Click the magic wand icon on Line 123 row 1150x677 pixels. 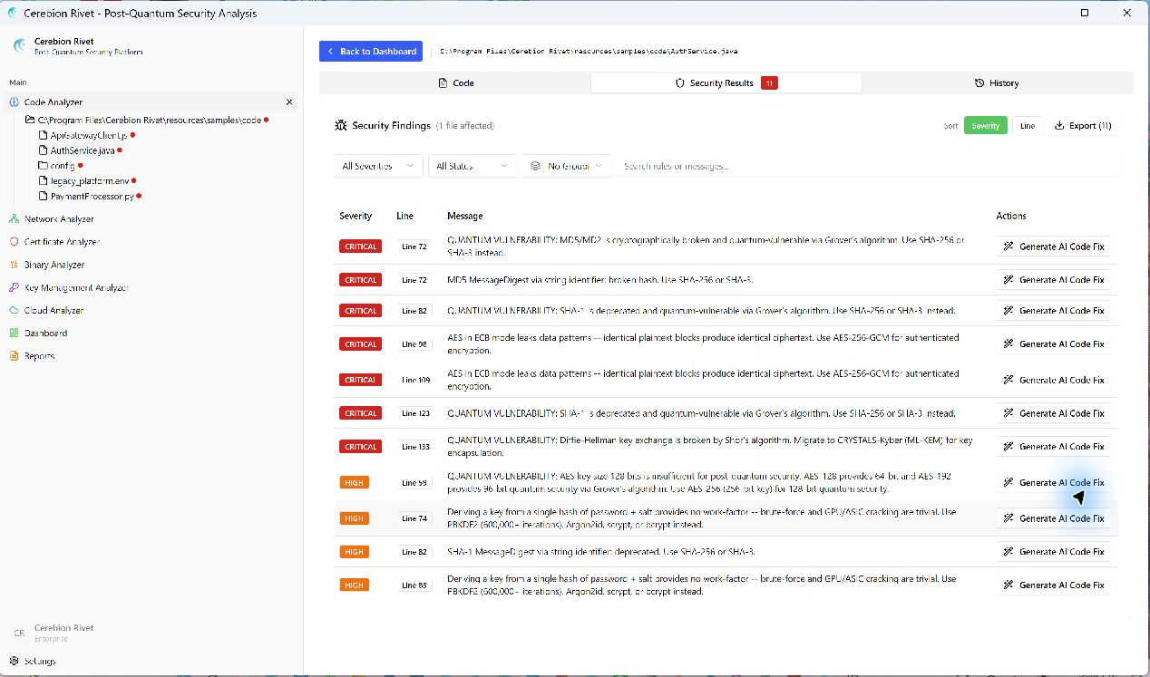point(1008,413)
